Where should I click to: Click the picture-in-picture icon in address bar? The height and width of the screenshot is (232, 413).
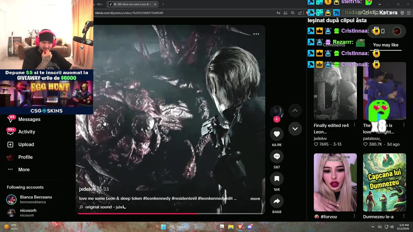[286, 13]
